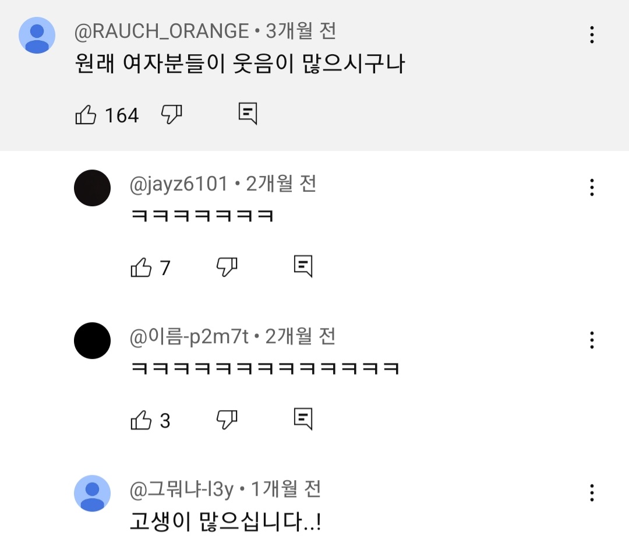Viewport: 629px width, 557px height.
Task: Reply to the @jayz6101 comment
Action: tap(303, 266)
